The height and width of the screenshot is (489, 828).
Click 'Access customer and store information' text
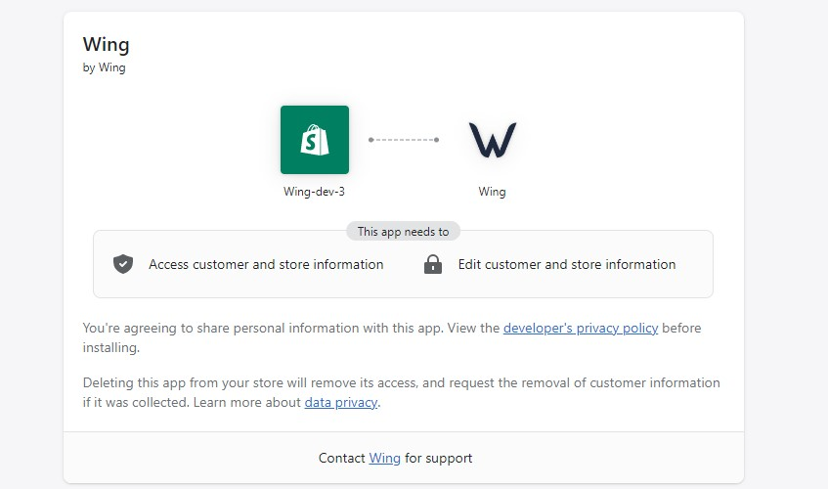point(266,264)
